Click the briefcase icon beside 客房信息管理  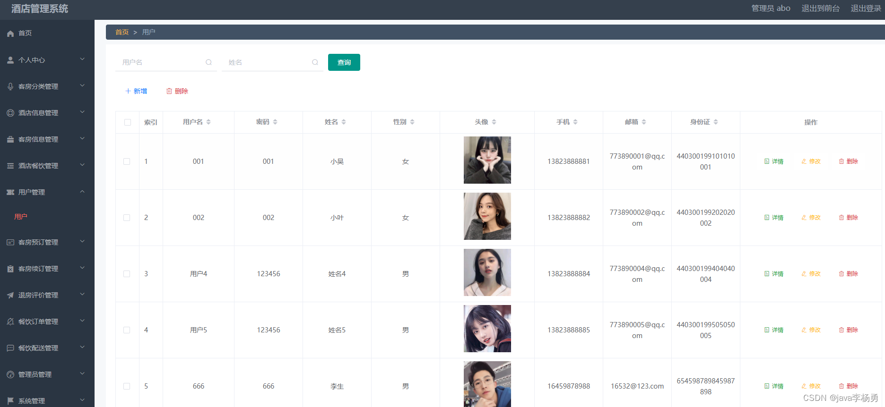[10, 139]
